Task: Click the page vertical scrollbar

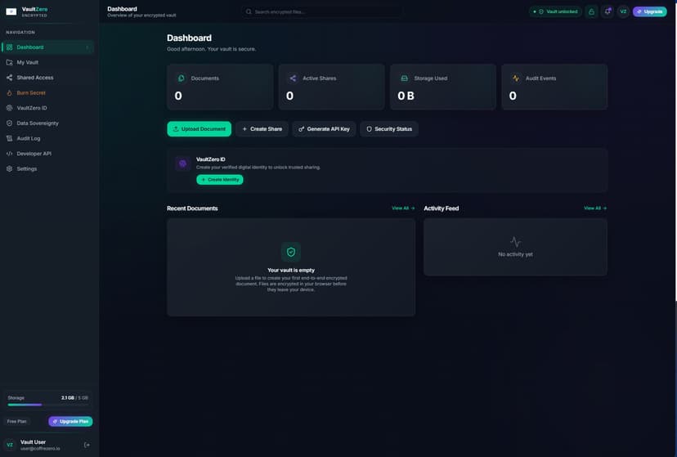Action: click(675, 151)
